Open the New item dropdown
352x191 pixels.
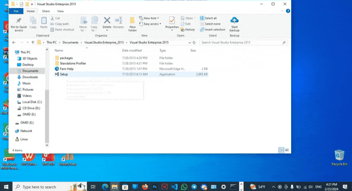pyautogui.click(x=149, y=18)
